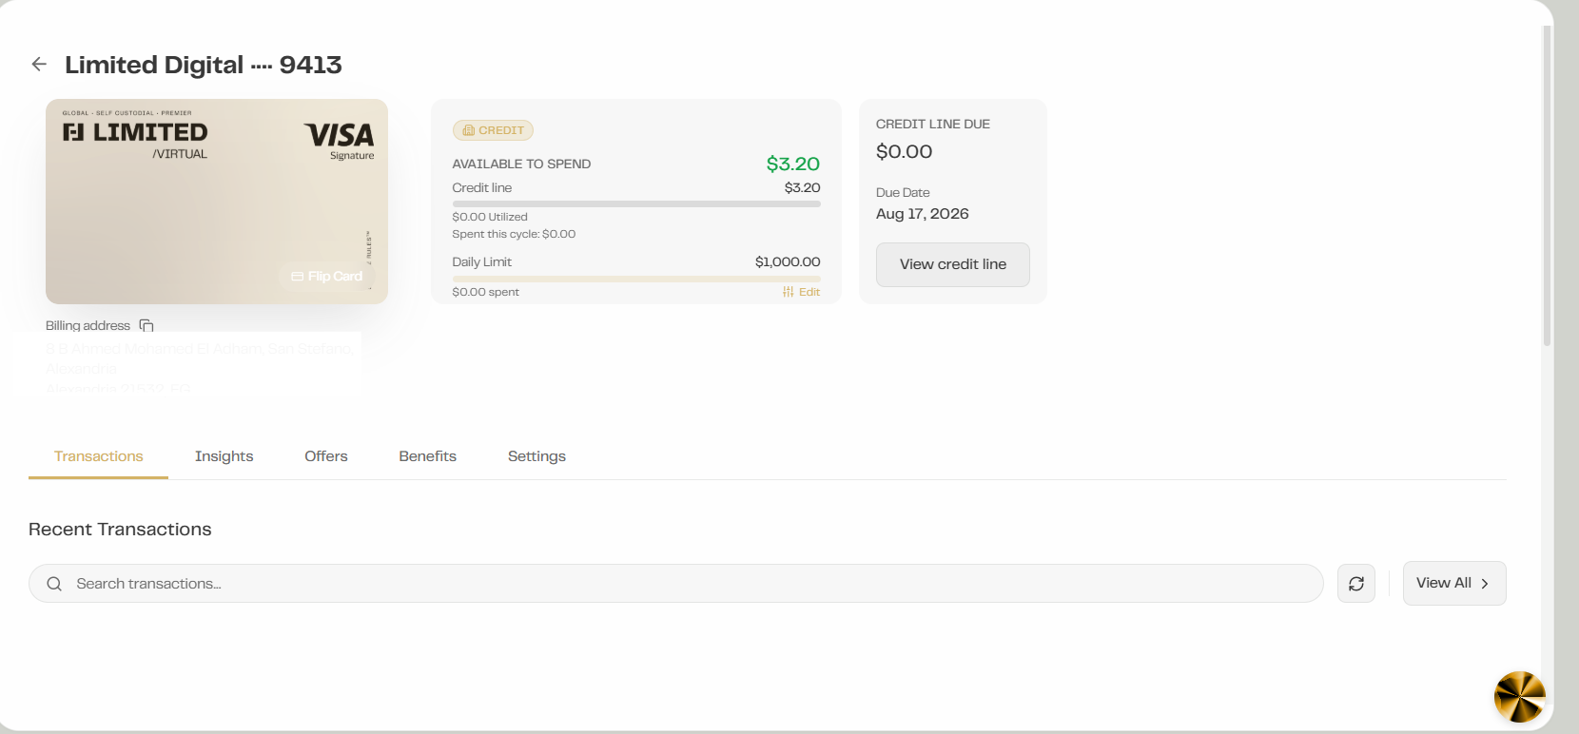
Task: Click the '$0.00 spent' daily limit text
Action: coord(486,292)
